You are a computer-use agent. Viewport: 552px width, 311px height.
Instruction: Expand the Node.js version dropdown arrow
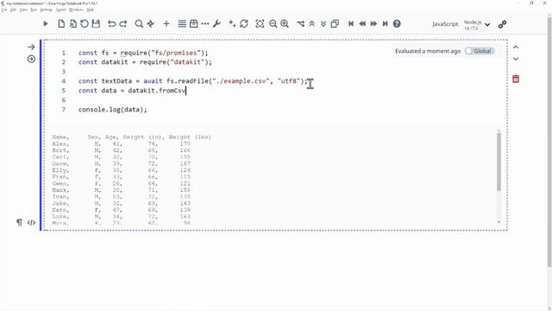(487, 25)
